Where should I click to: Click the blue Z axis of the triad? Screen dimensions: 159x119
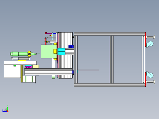(5, 111)
